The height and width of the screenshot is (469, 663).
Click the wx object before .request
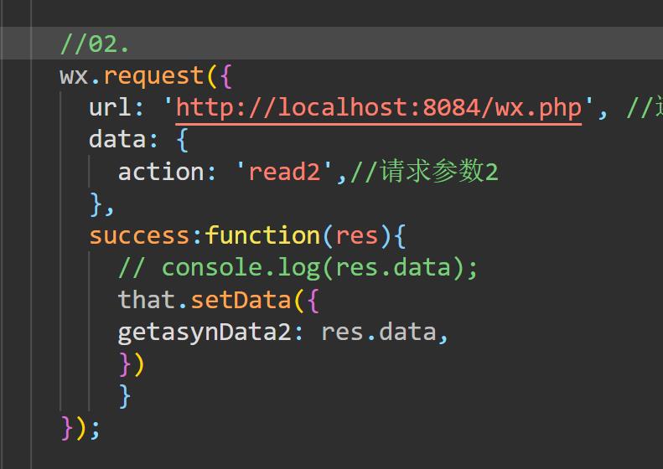74,75
